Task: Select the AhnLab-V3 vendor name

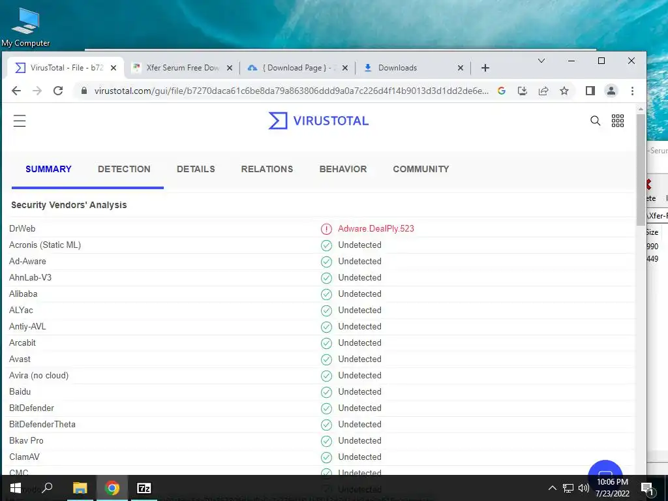Action: (30, 278)
